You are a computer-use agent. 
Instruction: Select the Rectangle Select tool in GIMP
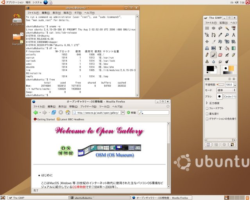click(207, 28)
